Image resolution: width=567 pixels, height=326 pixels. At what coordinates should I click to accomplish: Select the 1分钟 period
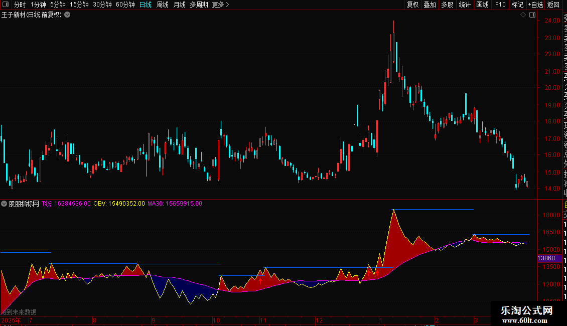(38, 5)
